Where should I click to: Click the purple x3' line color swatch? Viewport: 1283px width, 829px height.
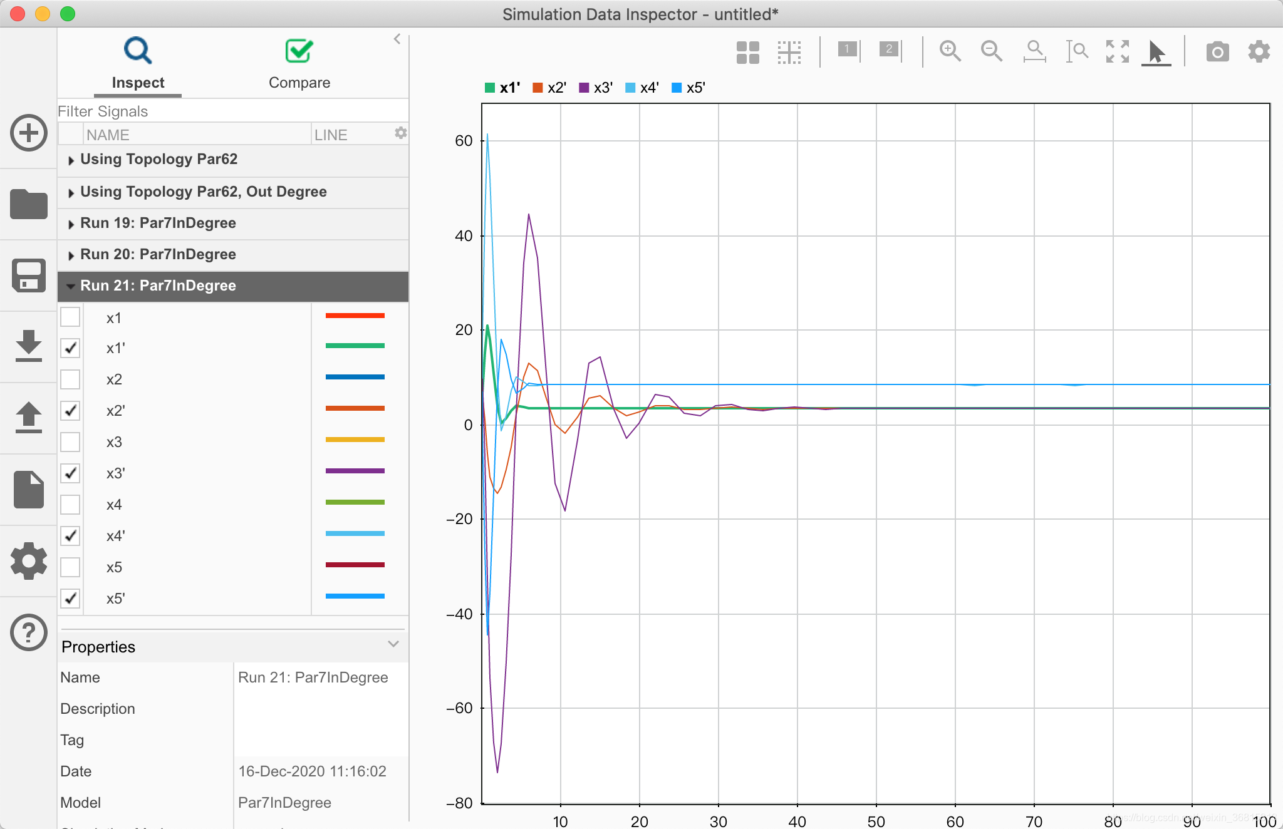355,471
